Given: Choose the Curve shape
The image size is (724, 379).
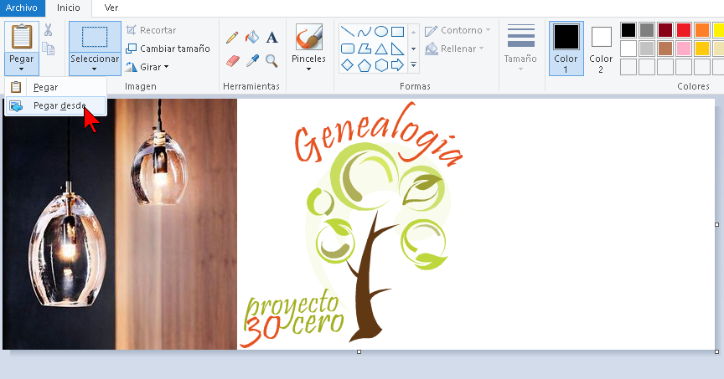Looking at the screenshot, I should 365,31.
